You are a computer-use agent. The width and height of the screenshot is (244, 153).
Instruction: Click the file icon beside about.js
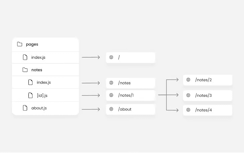[x=25, y=108]
